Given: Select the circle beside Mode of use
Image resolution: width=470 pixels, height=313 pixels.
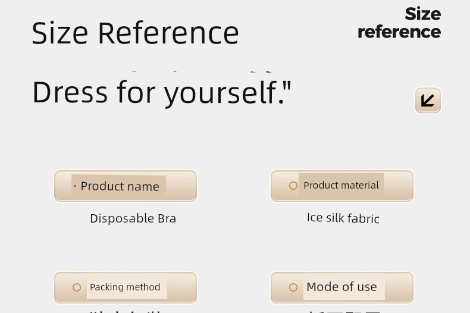Looking at the screenshot, I should click(293, 287).
